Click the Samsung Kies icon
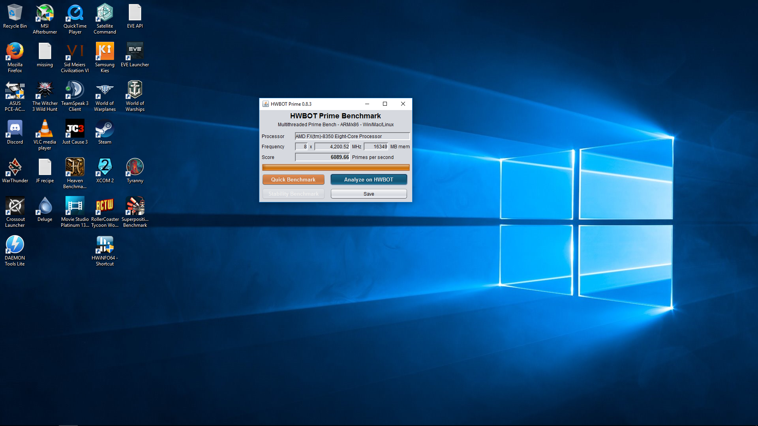 pos(105,58)
